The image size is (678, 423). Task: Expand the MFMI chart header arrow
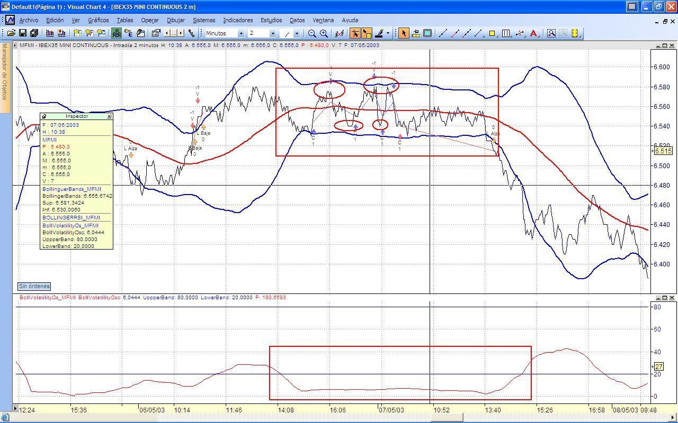coord(15,45)
